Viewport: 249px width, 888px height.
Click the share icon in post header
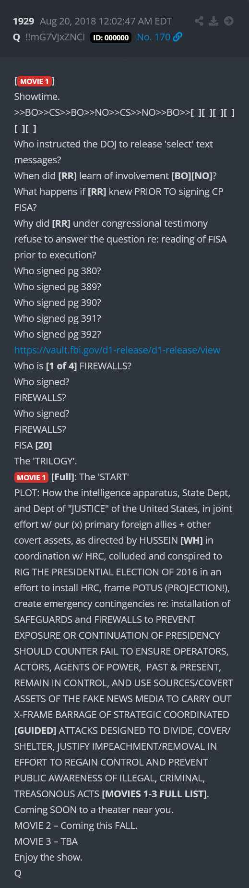point(199,21)
